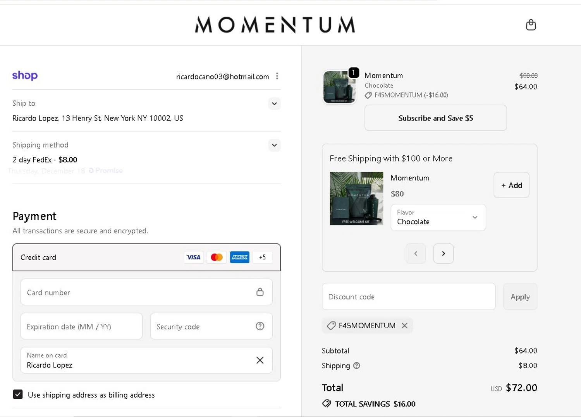The height and width of the screenshot is (417, 581).
Task: Click the padlock icon in Card number
Action: click(260, 292)
